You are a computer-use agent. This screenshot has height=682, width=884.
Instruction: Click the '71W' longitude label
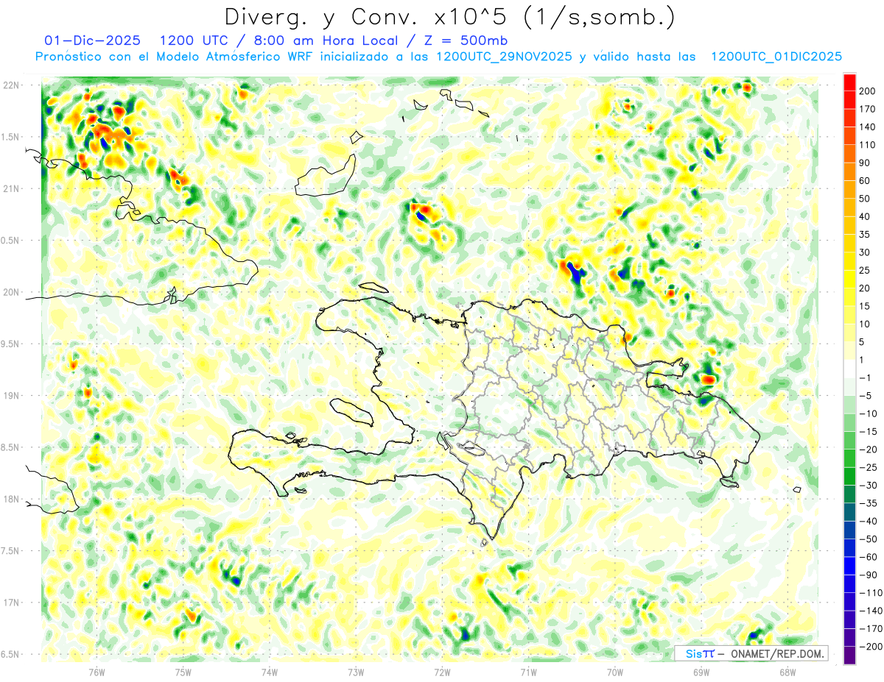[x=528, y=672]
